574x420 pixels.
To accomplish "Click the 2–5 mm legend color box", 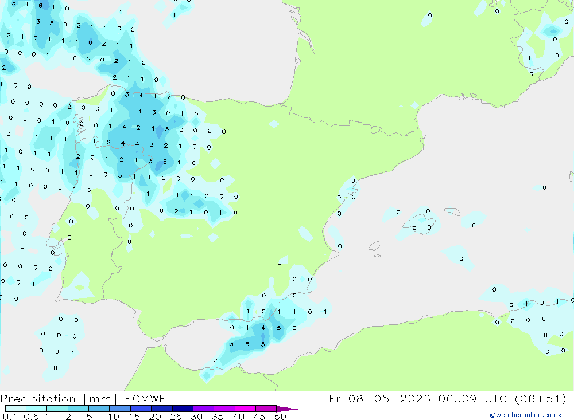I will point(78,409).
